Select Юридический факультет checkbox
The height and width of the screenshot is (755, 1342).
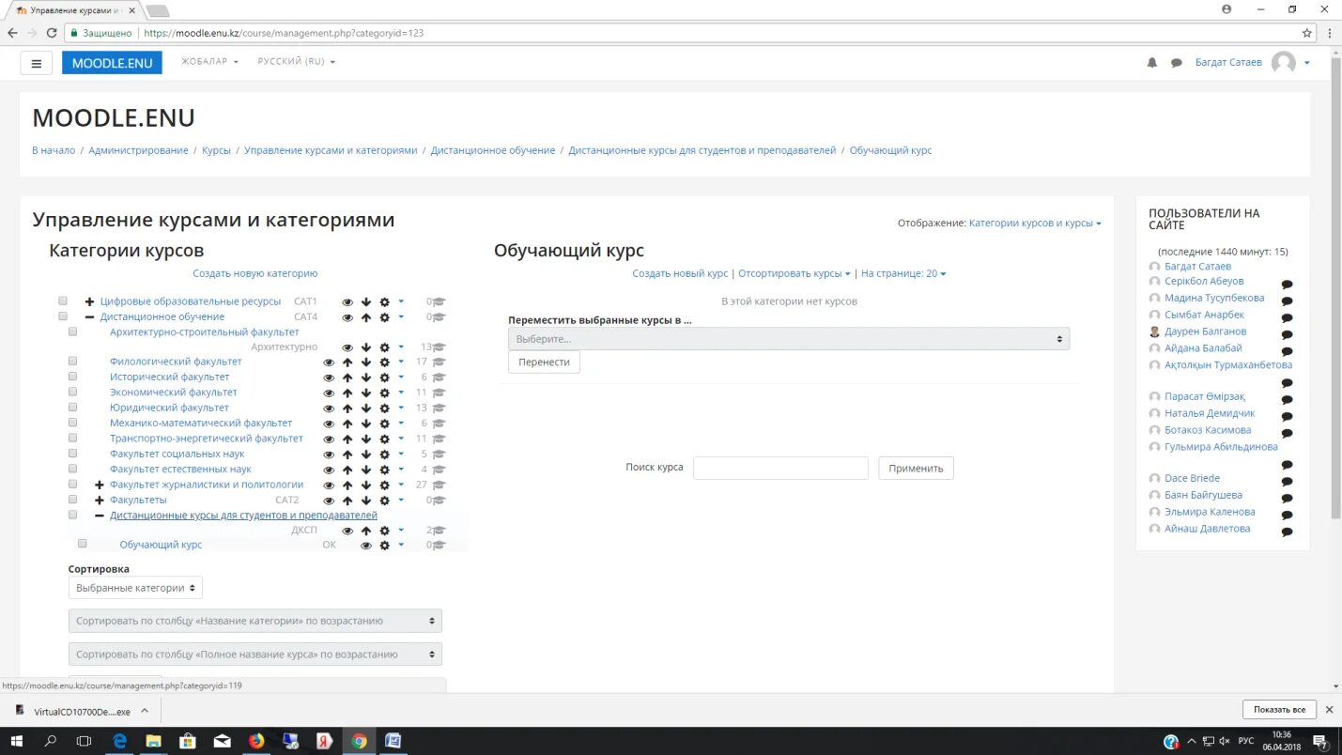point(72,408)
